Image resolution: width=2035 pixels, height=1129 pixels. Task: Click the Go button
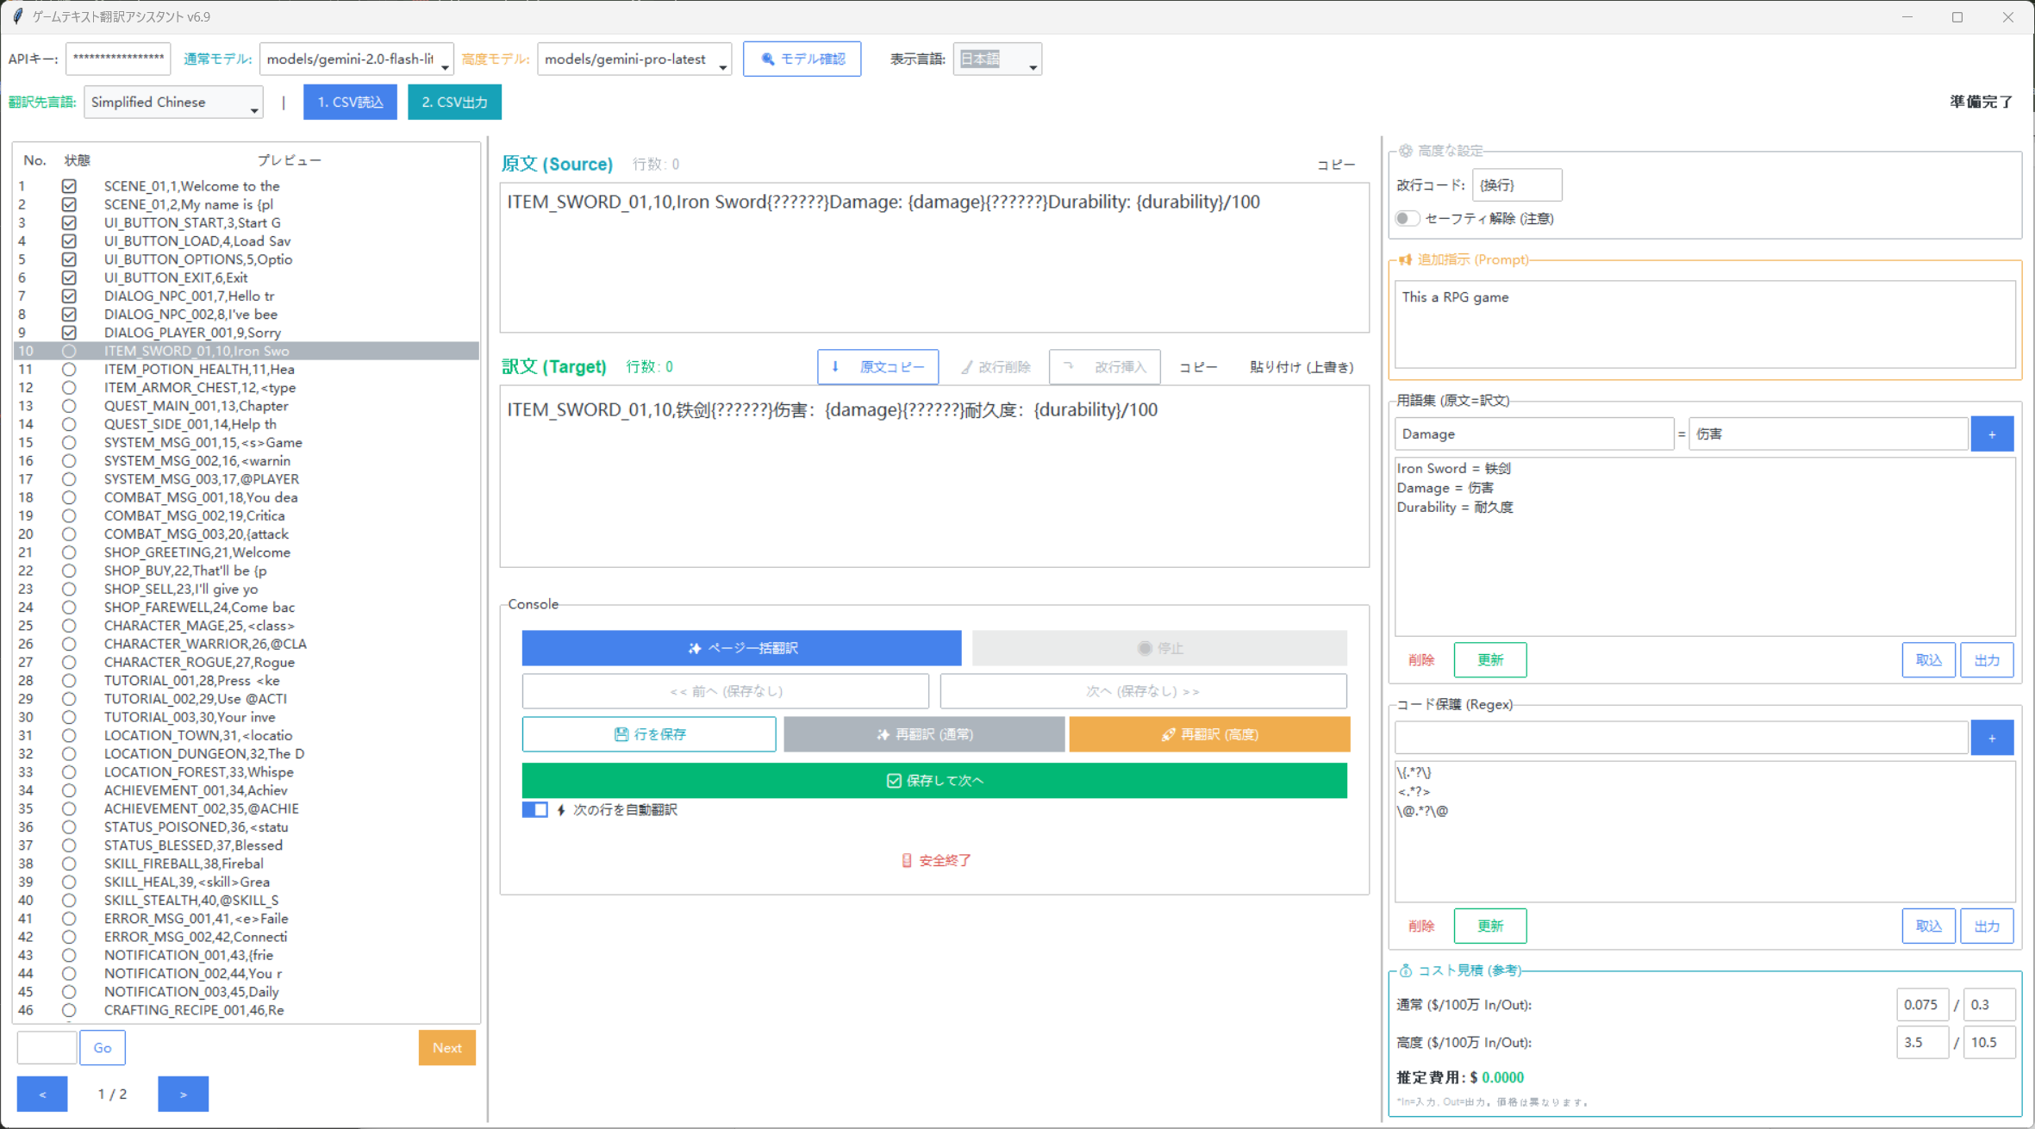[x=103, y=1048]
